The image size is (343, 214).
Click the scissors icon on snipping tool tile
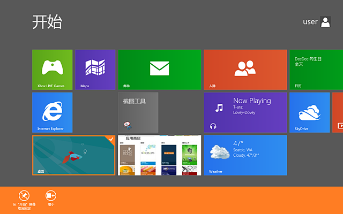pyautogui.click(x=128, y=126)
